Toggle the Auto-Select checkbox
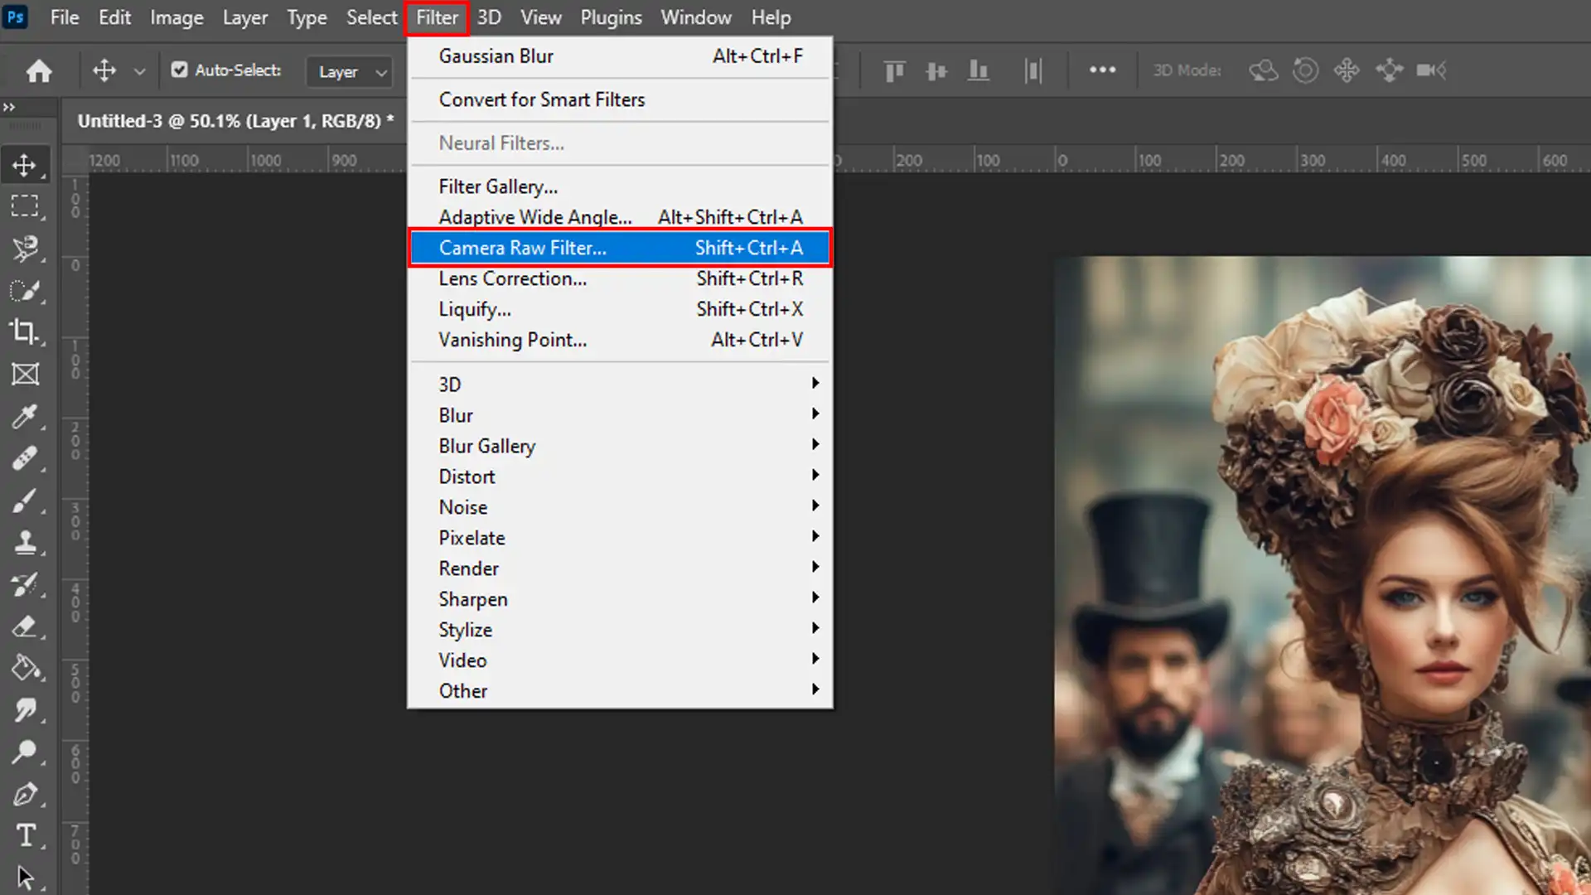1591x895 pixels. [x=179, y=70]
